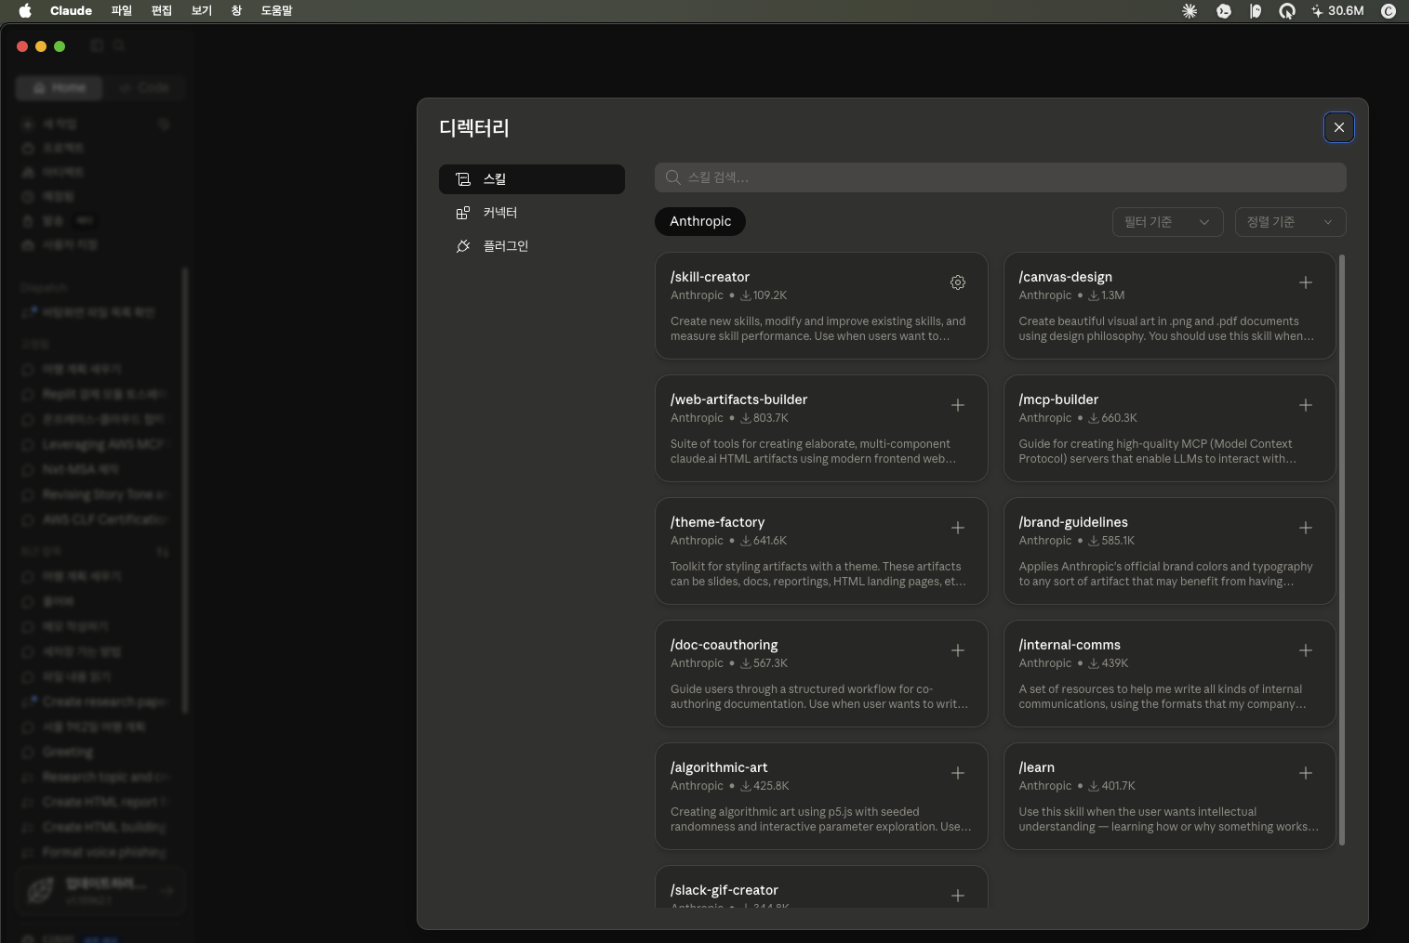The image size is (1409, 943).
Task: Open settings gear for /skill-creator
Action: click(x=958, y=282)
